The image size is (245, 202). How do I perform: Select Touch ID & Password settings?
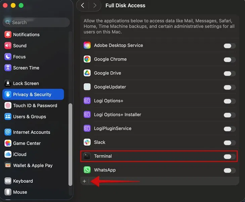click(35, 106)
